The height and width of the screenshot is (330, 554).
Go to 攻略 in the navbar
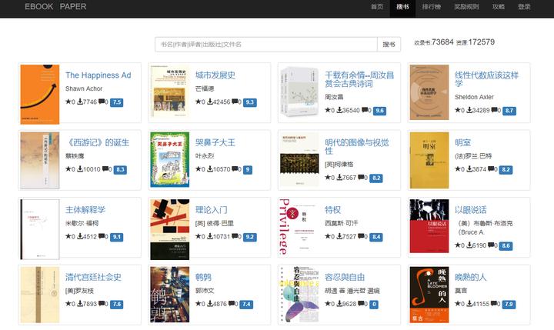[499, 7]
